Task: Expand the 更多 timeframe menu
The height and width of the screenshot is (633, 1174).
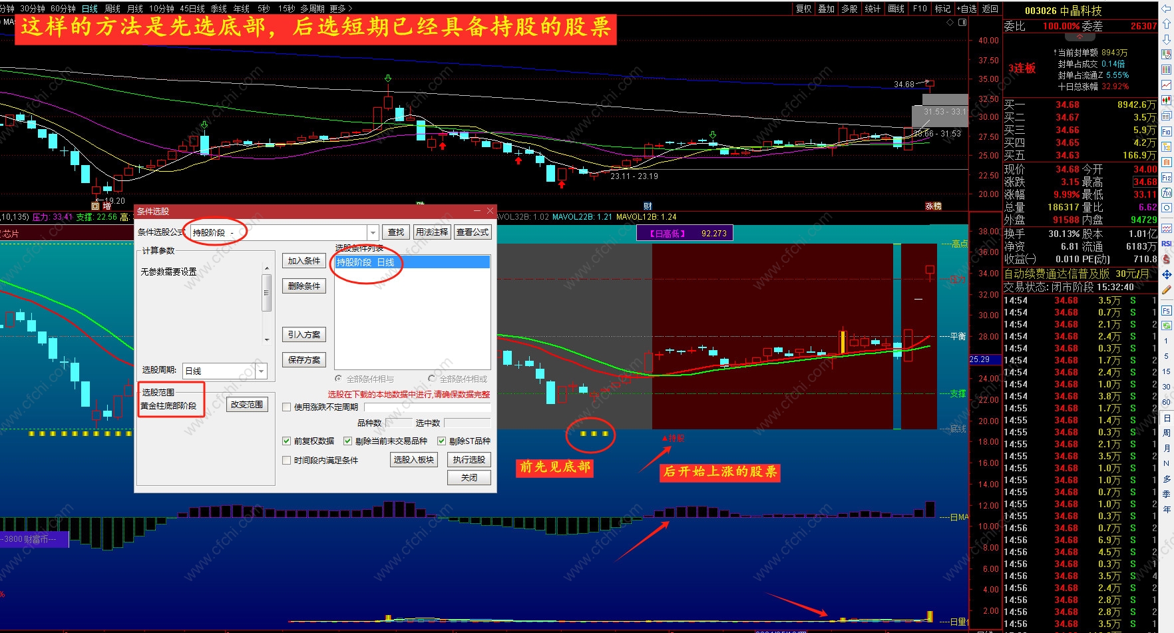Action: 341,9
